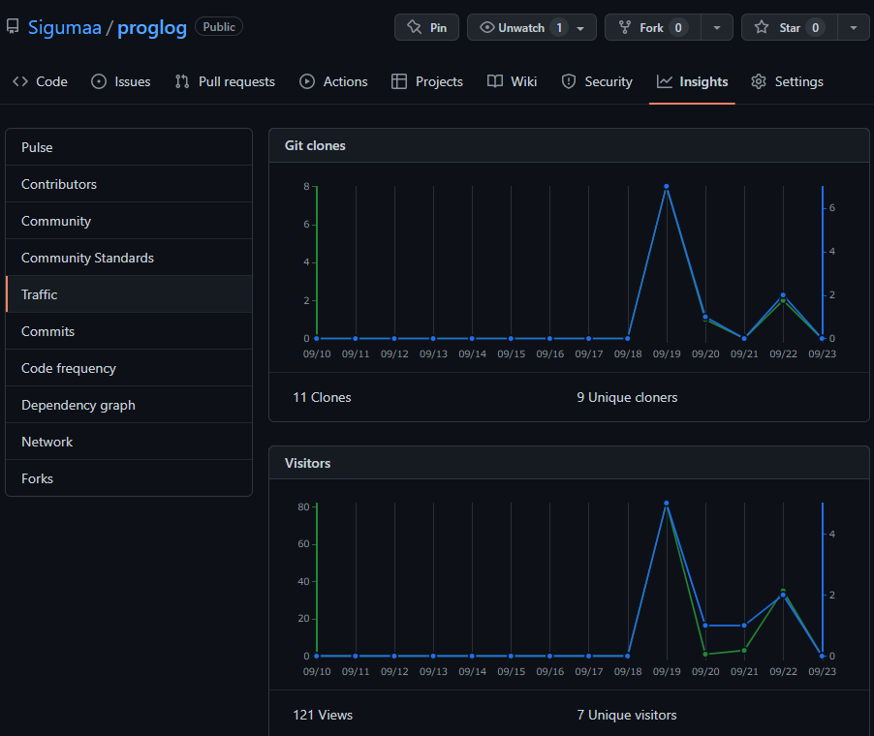This screenshot has height=736, width=874.
Task: Click the 09/22 data point in Visitors chart
Action: [783, 594]
